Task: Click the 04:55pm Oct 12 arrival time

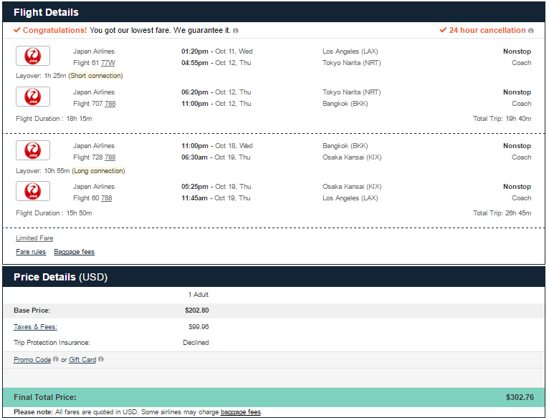Action: (216, 63)
